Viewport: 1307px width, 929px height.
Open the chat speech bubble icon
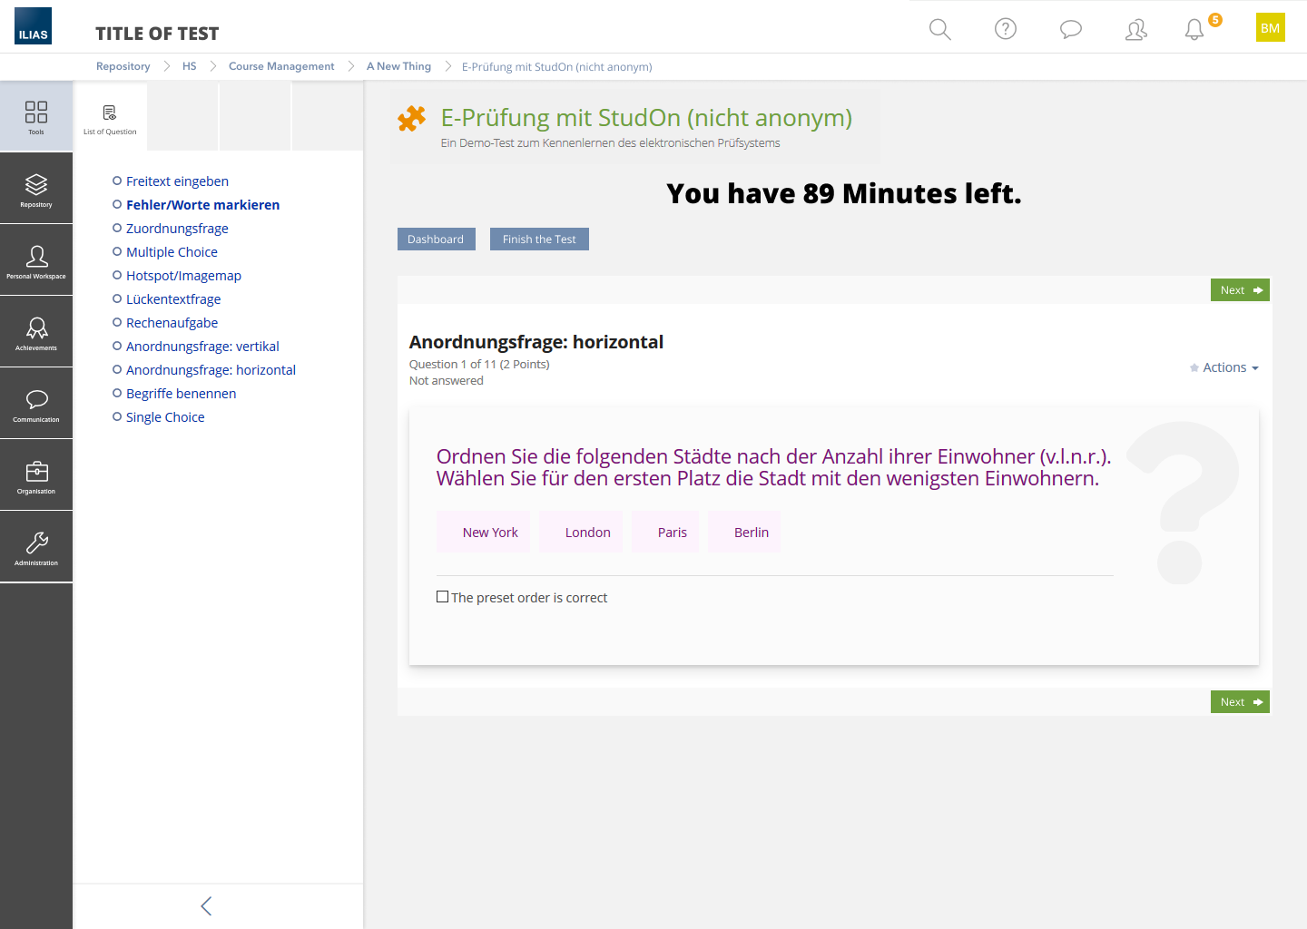pyautogui.click(x=1071, y=29)
